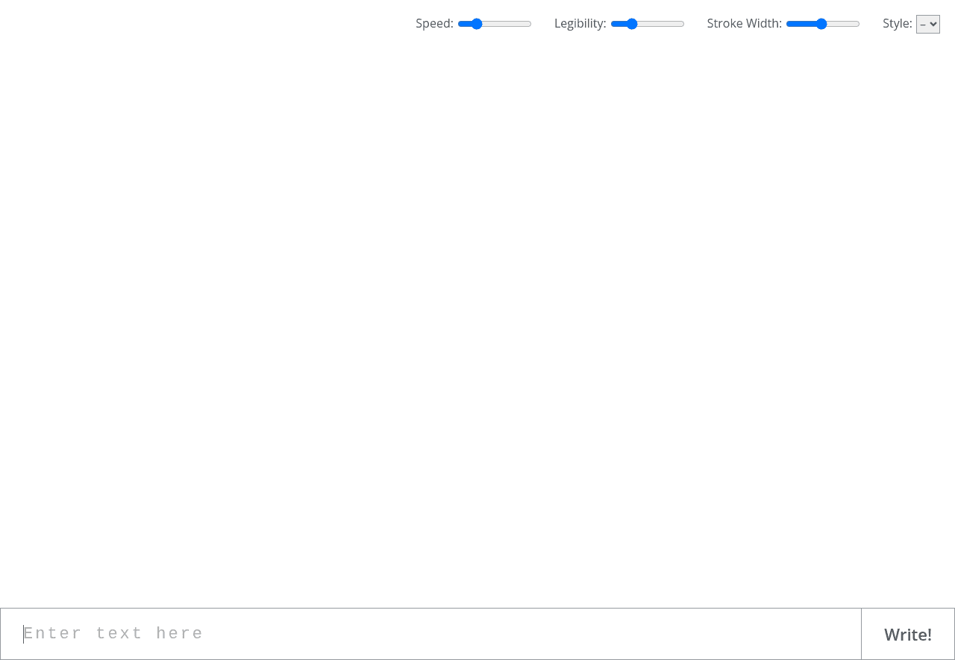Set the Speed slider to its maximum end
The width and height of the screenshot is (955, 660).
tap(530, 24)
